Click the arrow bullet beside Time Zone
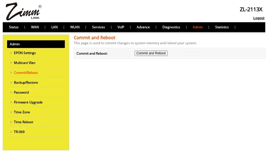Viewport: 268px width, 158px height. tap(11, 112)
